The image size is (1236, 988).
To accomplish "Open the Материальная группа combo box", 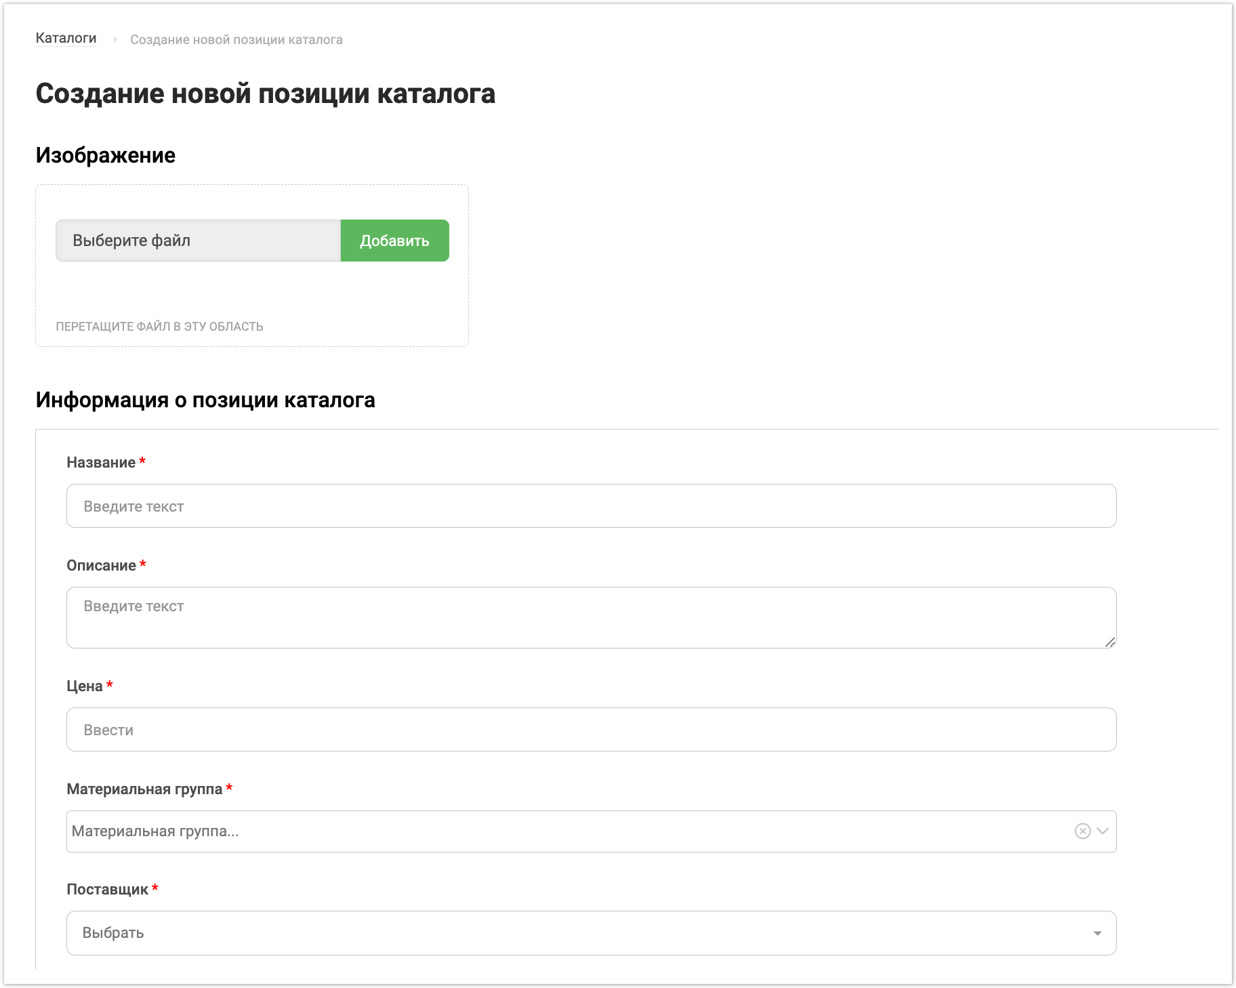I will [x=569, y=831].
